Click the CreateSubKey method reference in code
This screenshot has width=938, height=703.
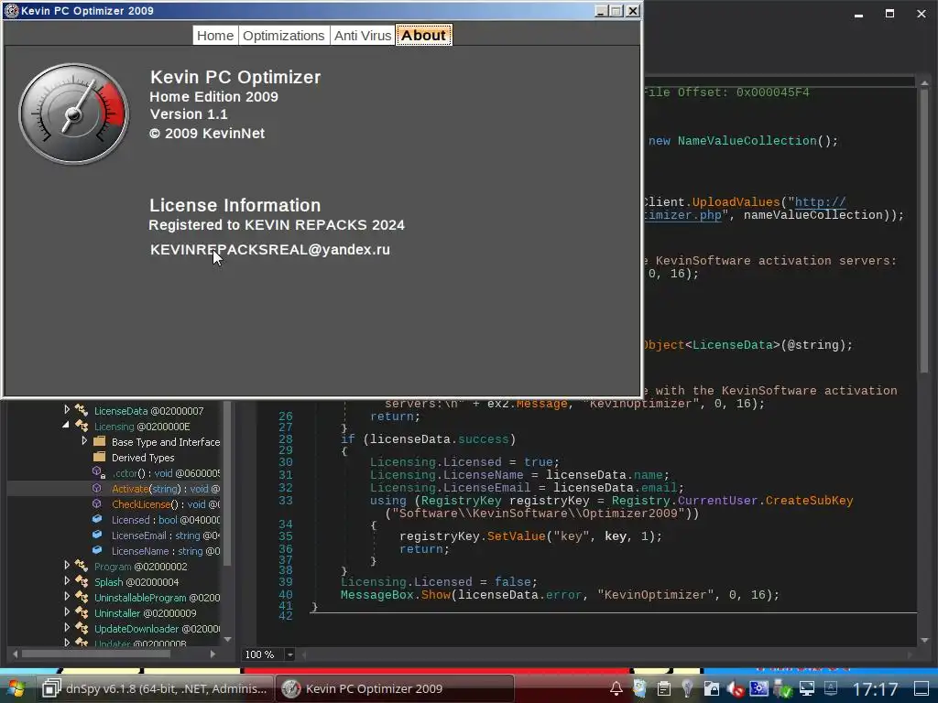point(810,501)
